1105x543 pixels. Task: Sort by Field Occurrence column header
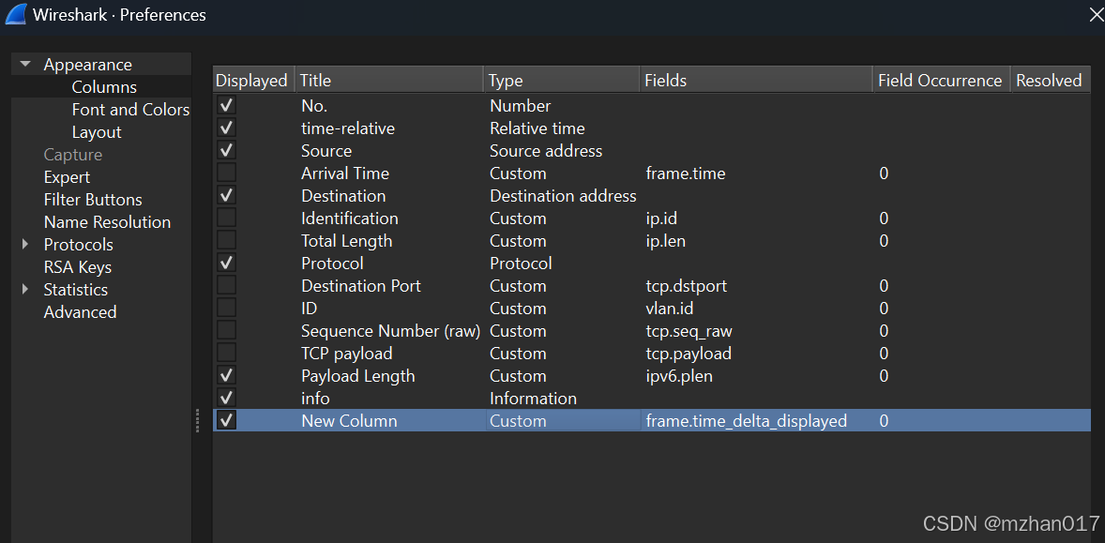(942, 81)
